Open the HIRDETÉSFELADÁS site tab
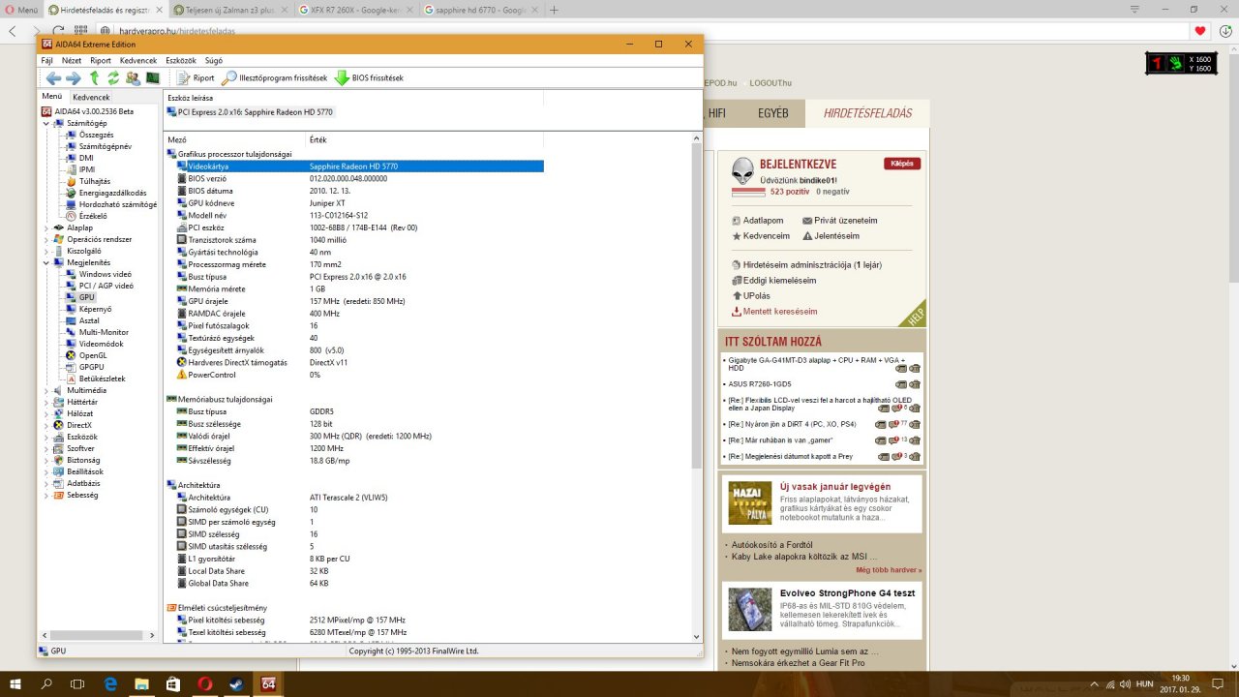Image resolution: width=1239 pixels, height=697 pixels. (867, 113)
